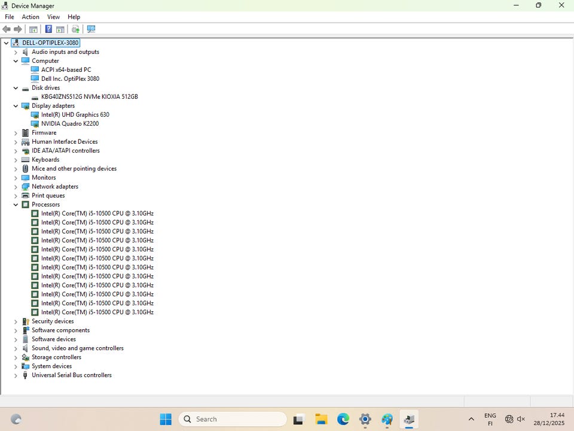Click the network globe tray icon

coord(509,419)
